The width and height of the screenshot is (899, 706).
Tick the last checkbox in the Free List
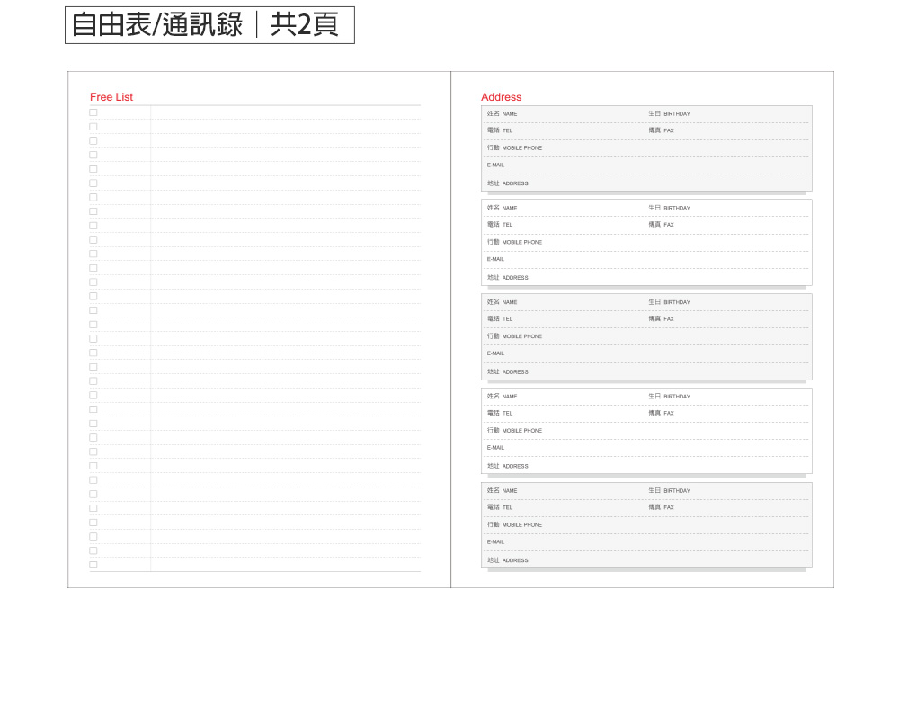point(93,565)
